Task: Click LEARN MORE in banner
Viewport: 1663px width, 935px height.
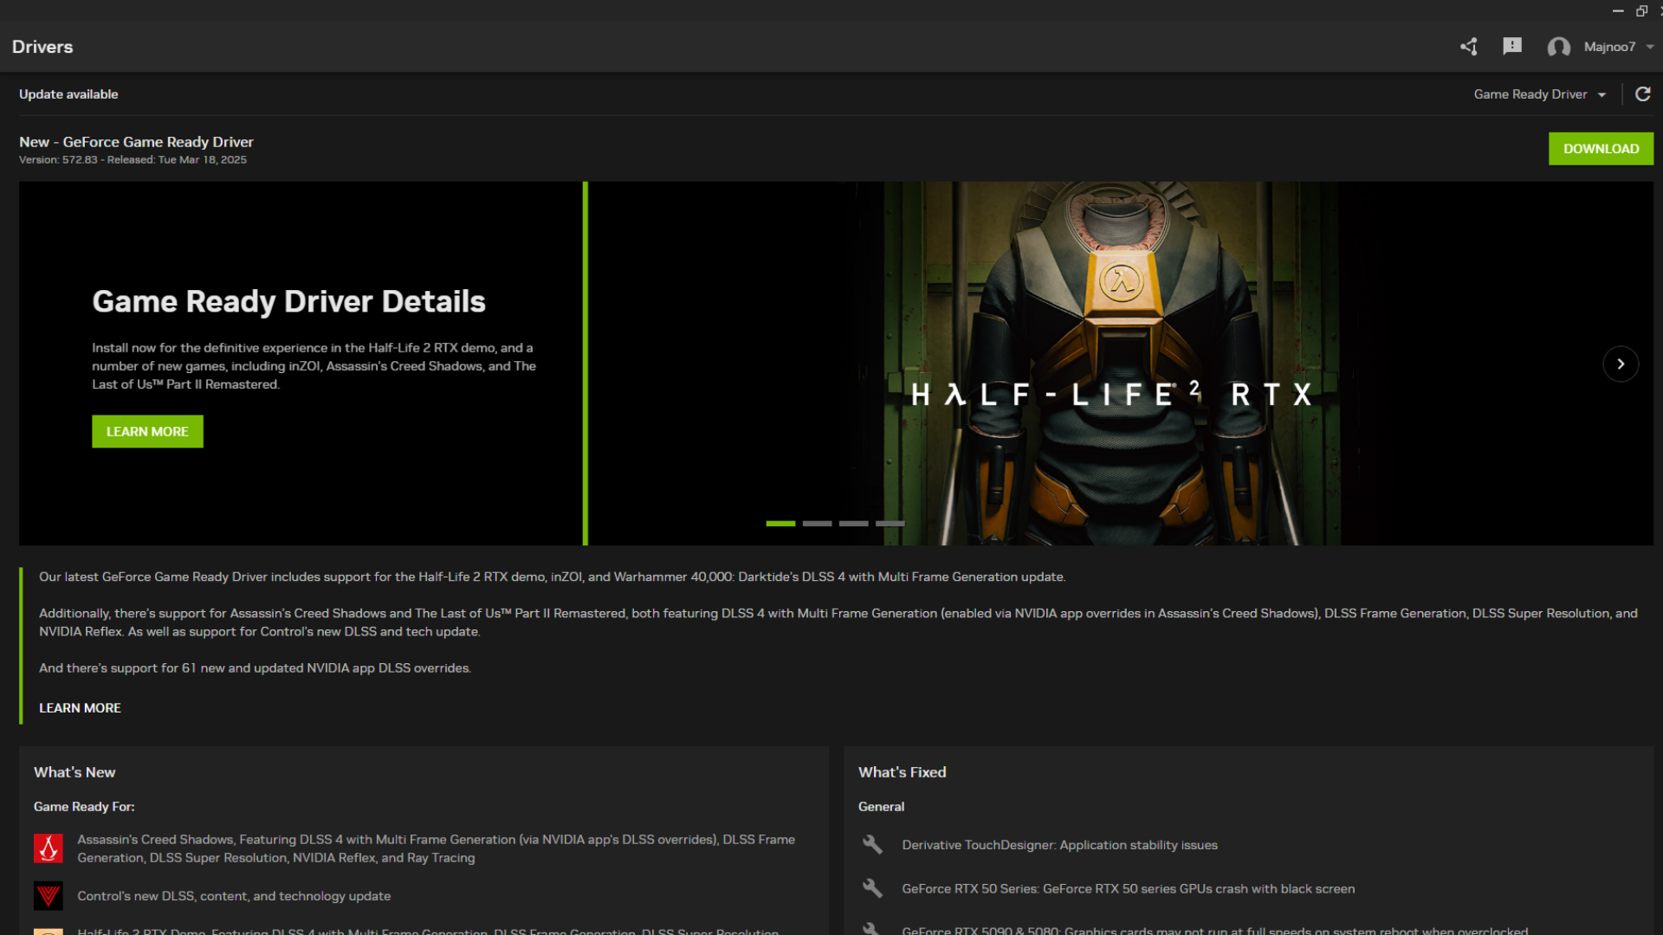Action: point(147,431)
